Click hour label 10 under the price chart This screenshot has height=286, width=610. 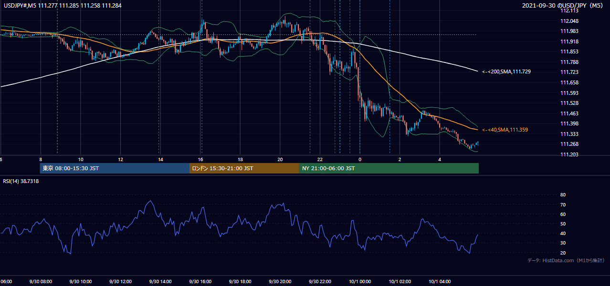[81, 159]
